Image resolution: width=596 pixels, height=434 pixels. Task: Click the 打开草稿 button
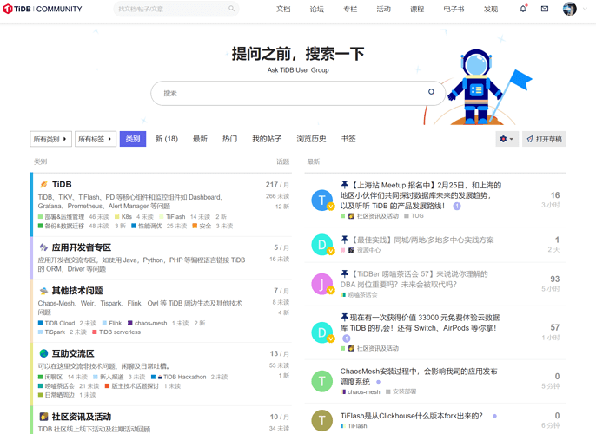pos(544,139)
